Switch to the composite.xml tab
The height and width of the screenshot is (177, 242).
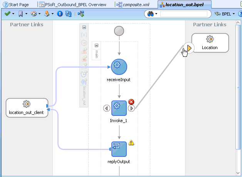pos(133,5)
